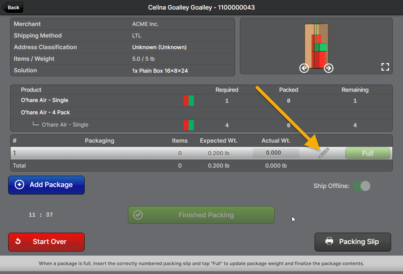This screenshot has width=403, height=274.
Task: Click the Packaging column header
Action: tap(99, 141)
